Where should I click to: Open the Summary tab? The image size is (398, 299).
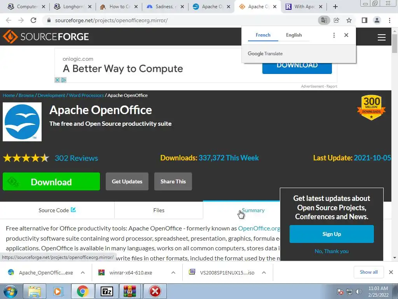(253, 210)
